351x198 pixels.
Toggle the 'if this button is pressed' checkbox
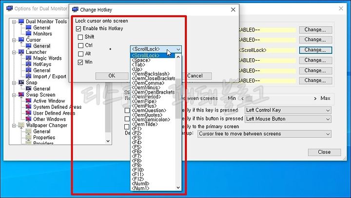pos(127,119)
